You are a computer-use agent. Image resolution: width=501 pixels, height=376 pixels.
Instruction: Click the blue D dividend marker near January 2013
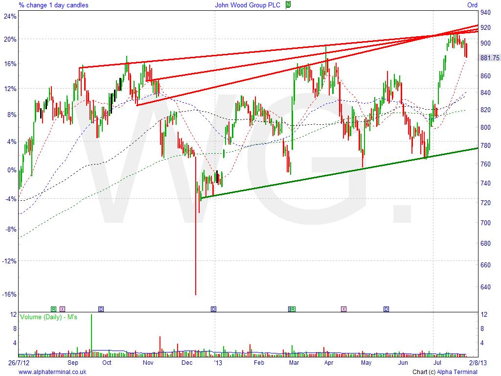[213, 309]
